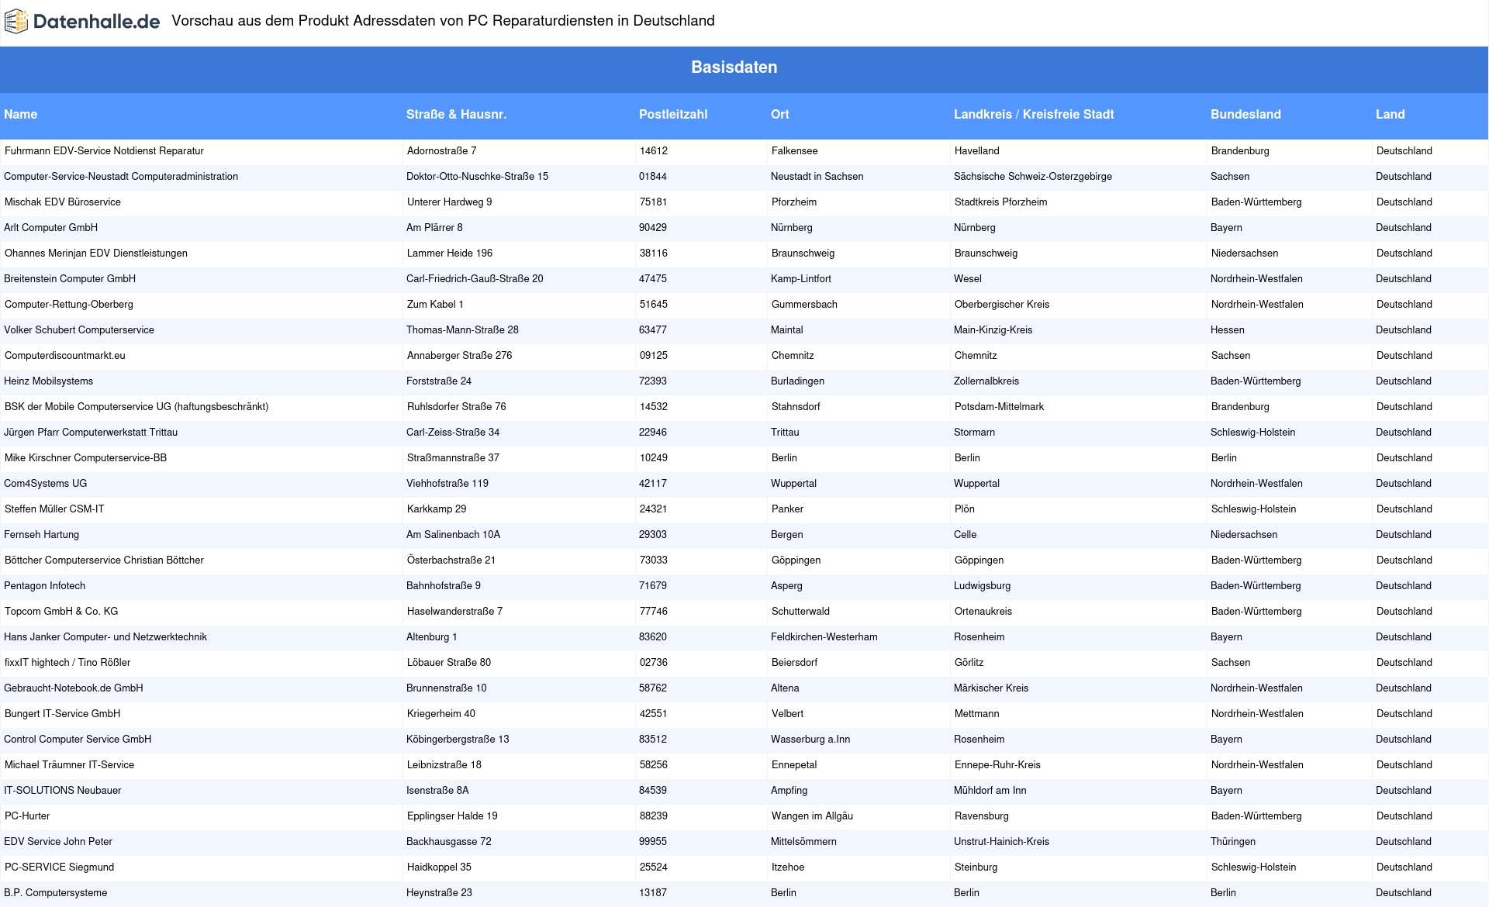
Task: Click the Bundesland cell Hessen
Action: click(x=1228, y=330)
